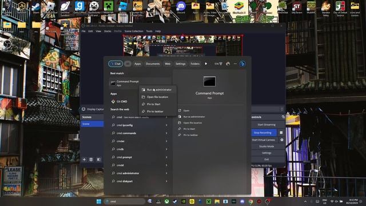
Task: Expand the 'cmd diskpart' suggestion arrow
Action: coord(166,181)
